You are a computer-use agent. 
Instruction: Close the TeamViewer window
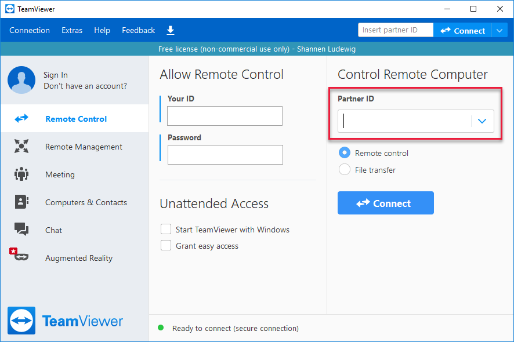point(500,9)
